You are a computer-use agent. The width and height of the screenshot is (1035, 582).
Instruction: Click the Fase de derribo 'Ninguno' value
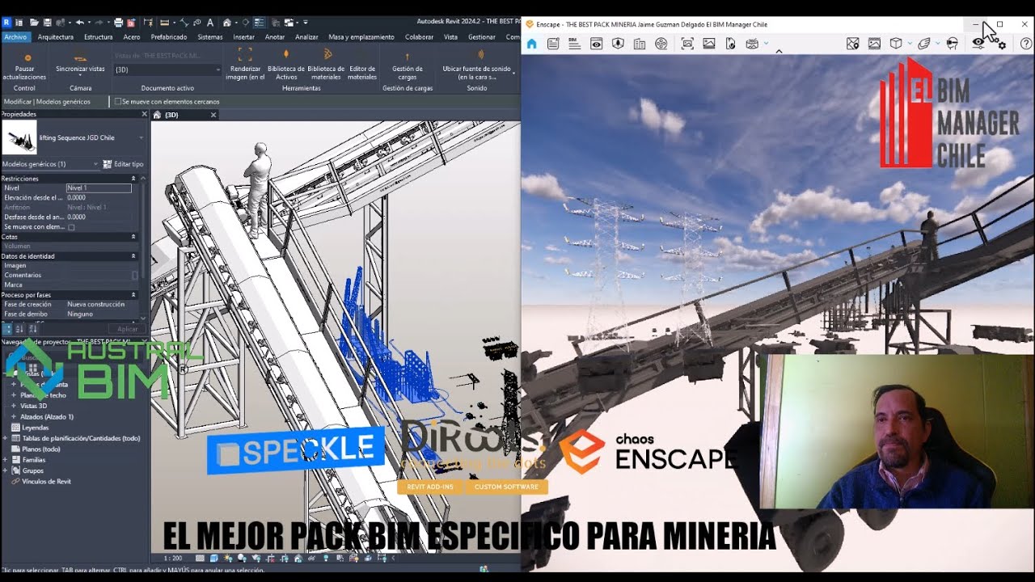tap(80, 314)
